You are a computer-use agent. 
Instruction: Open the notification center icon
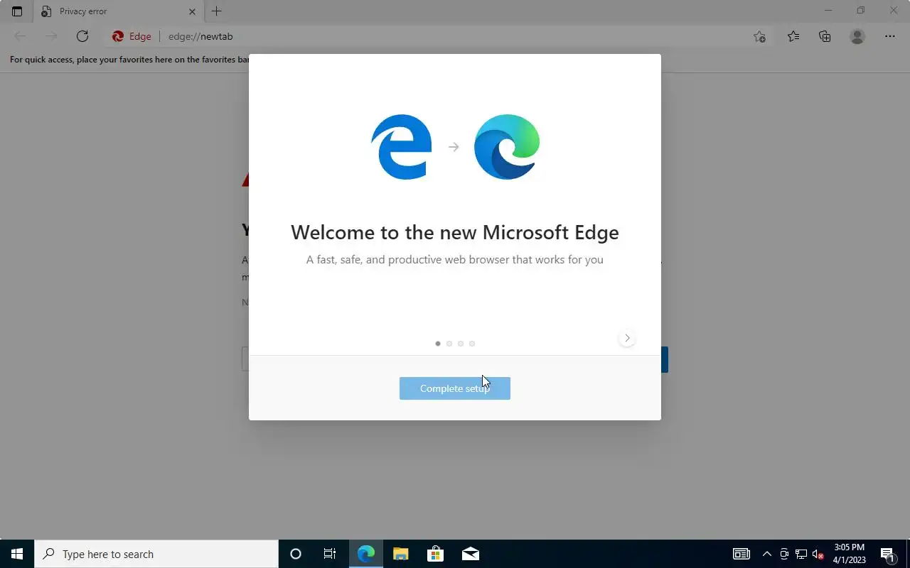pos(887,554)
